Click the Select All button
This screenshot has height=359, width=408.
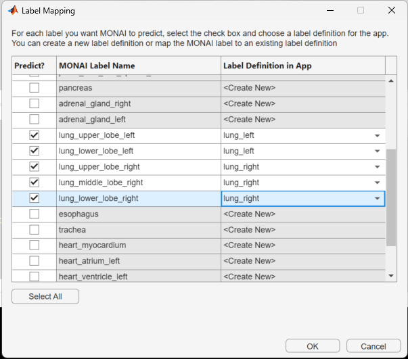point(45,296)
